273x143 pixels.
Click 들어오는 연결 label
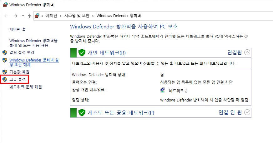coord(84,82)
